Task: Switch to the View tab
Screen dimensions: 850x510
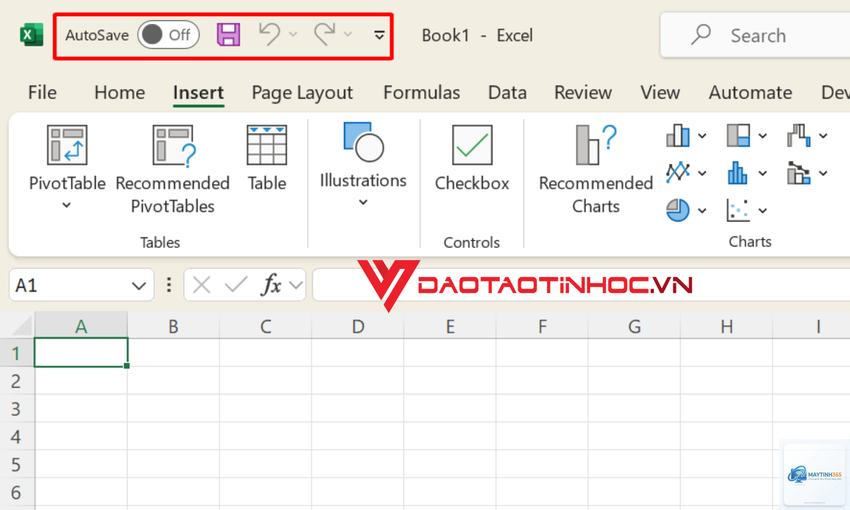Action: (x=660, y=92)
